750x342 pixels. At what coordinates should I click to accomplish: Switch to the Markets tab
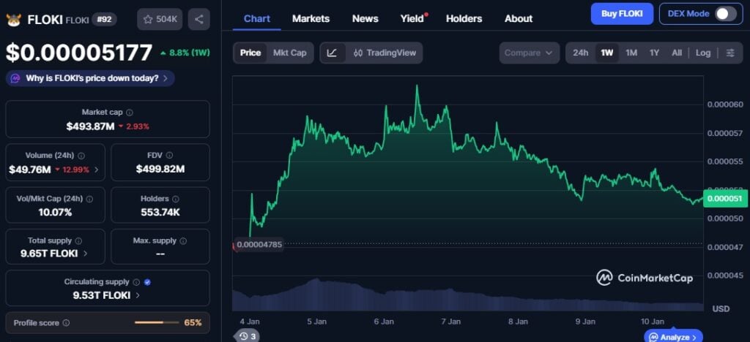pyautogui.click(x=311, y=18)
